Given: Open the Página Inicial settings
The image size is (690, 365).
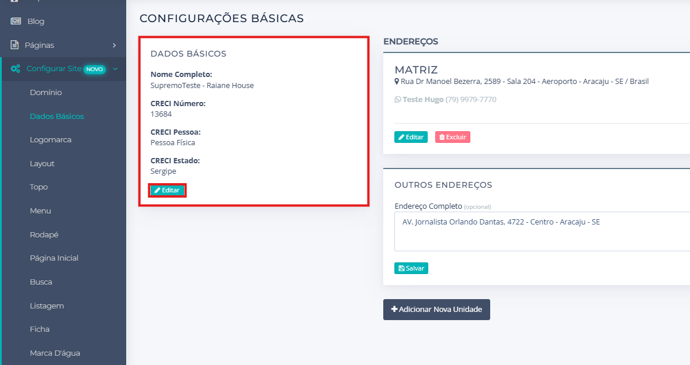Looking at the screenshot, I should pos(54,258).
